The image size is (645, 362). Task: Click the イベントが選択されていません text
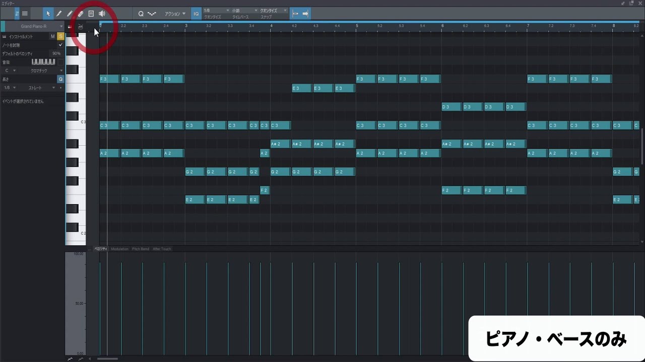pyautogui.click(x=23, y=102)
